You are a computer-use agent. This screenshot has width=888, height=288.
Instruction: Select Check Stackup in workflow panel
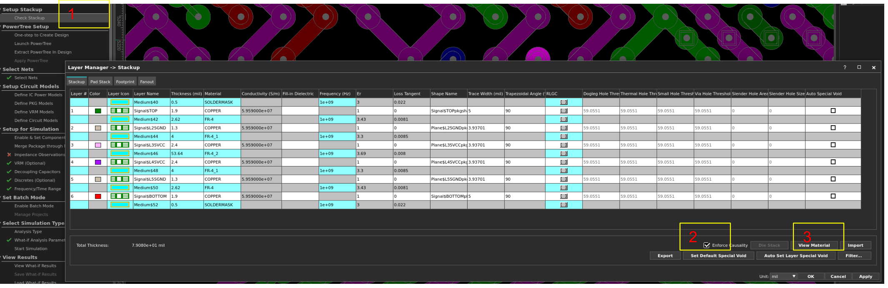pyautogui.click(x=29, y=18)
